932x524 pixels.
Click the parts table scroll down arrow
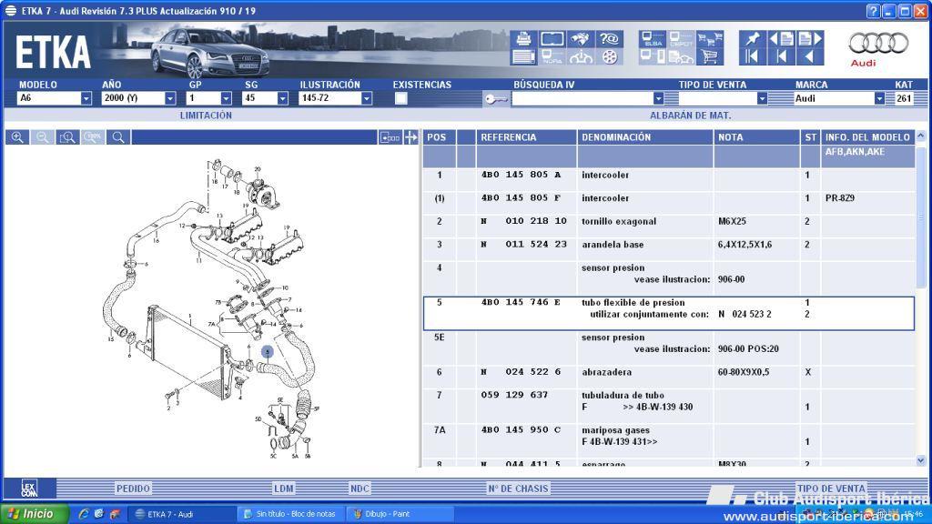pyautogui.click(x=921, y=460)
